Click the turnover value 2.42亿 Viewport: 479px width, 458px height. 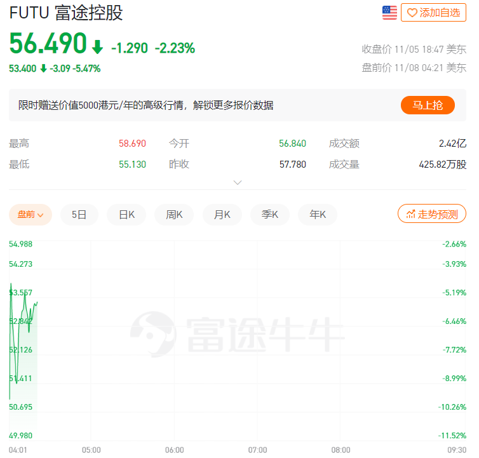[x=452, y=144]
